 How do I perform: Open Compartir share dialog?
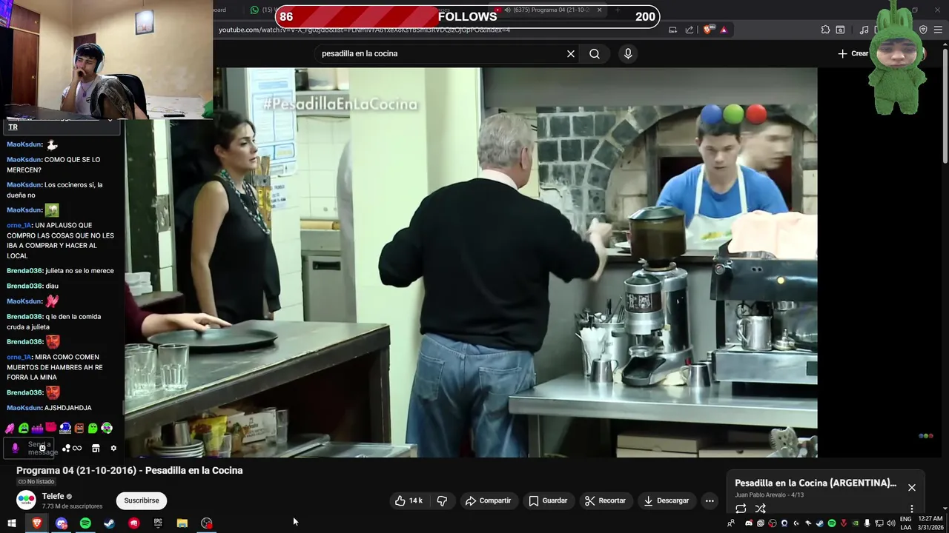click(488, 500)
